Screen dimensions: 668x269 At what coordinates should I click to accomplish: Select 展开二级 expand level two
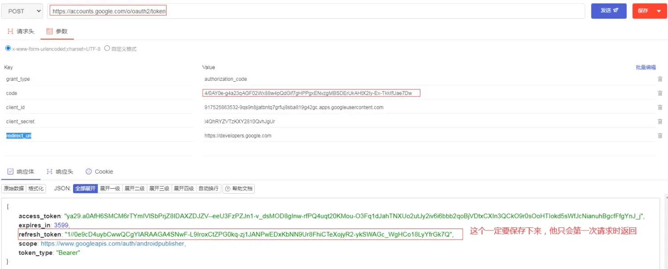(x=134, y=189)
